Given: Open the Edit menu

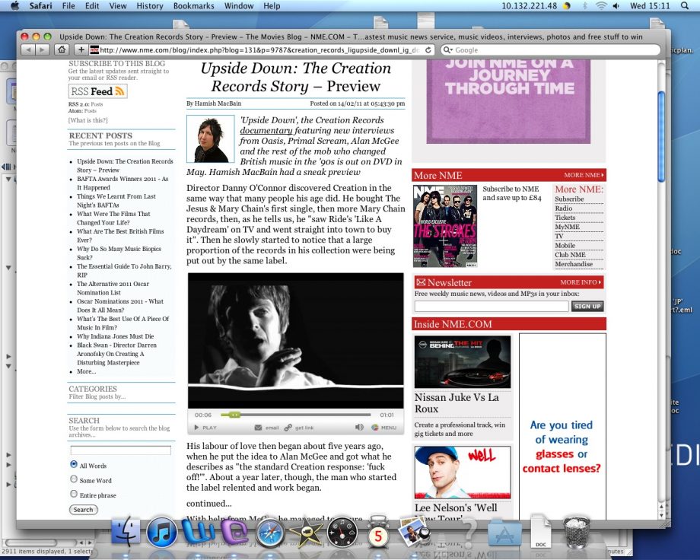Looking at the screenshot, I should click(92, 6).
